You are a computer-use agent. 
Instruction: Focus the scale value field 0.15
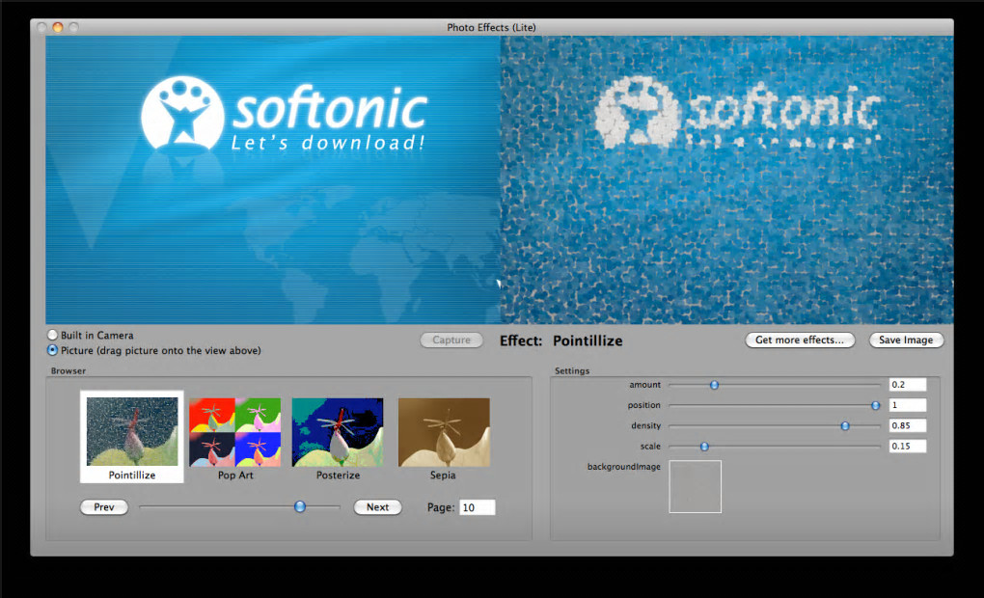pos(908,447)
